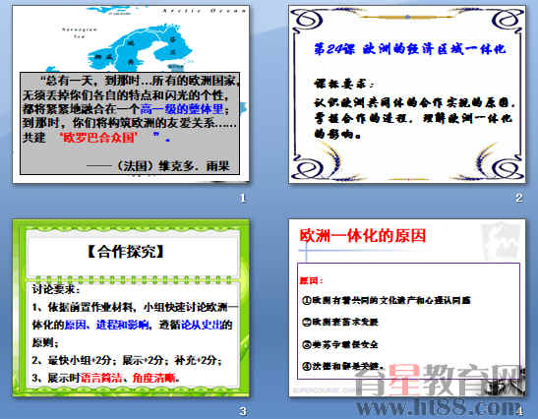Click reason ① 欧洲有着共同的文化遗产

tap(386, 300)
